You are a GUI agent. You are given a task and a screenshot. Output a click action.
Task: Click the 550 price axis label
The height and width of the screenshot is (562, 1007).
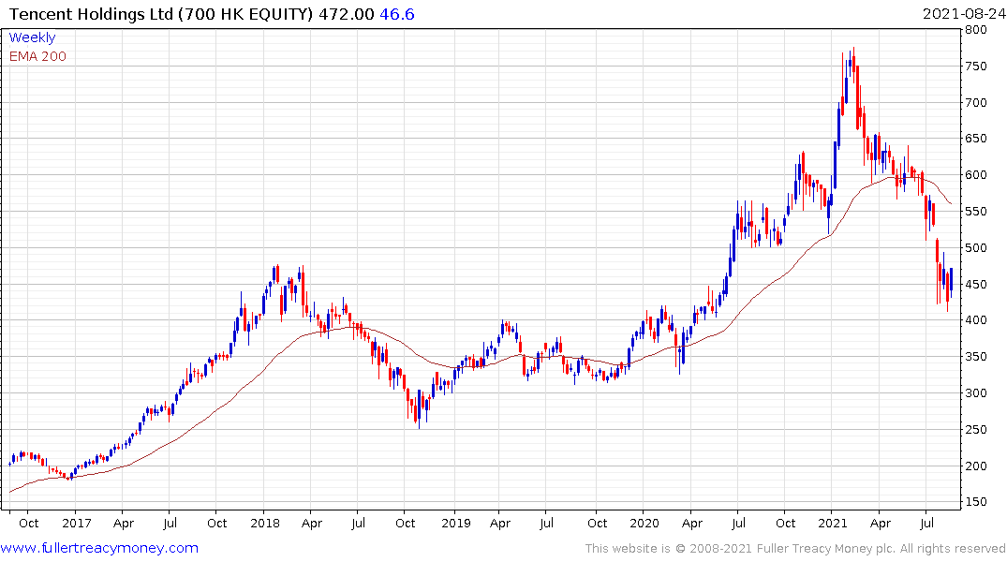coord(975,212)
